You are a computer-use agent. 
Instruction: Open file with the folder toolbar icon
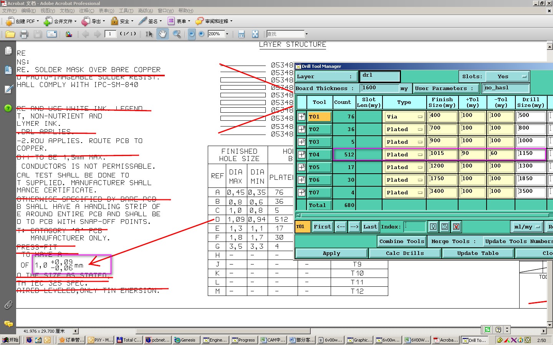pyautogui.click(x=10, y=34)
